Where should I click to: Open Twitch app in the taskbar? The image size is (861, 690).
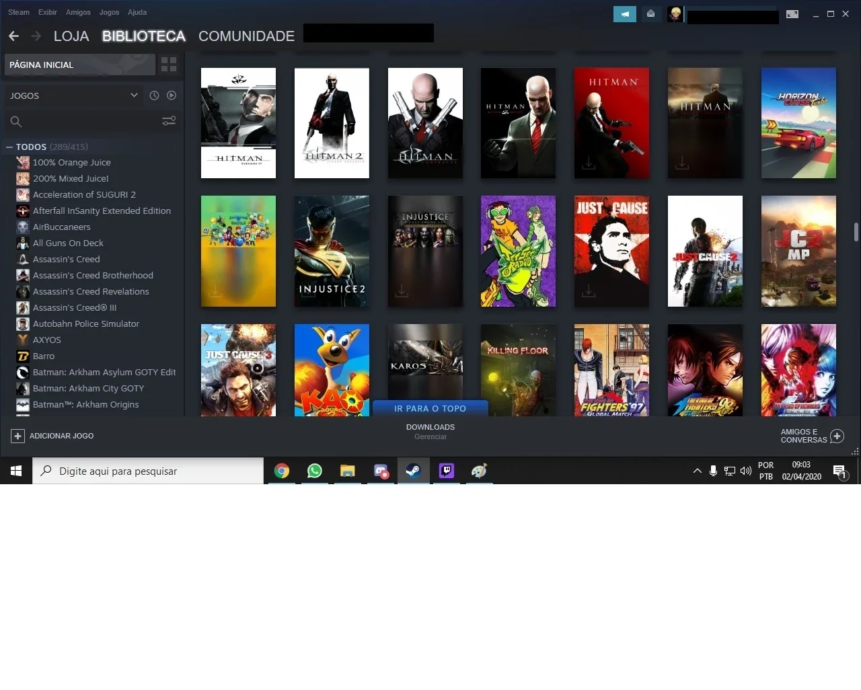point(447,471)
